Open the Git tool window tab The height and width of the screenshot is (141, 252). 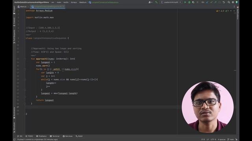(20, 136)
